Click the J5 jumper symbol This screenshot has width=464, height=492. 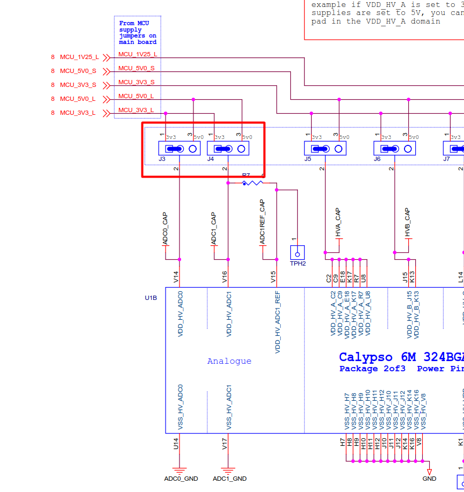pos(325,149)
